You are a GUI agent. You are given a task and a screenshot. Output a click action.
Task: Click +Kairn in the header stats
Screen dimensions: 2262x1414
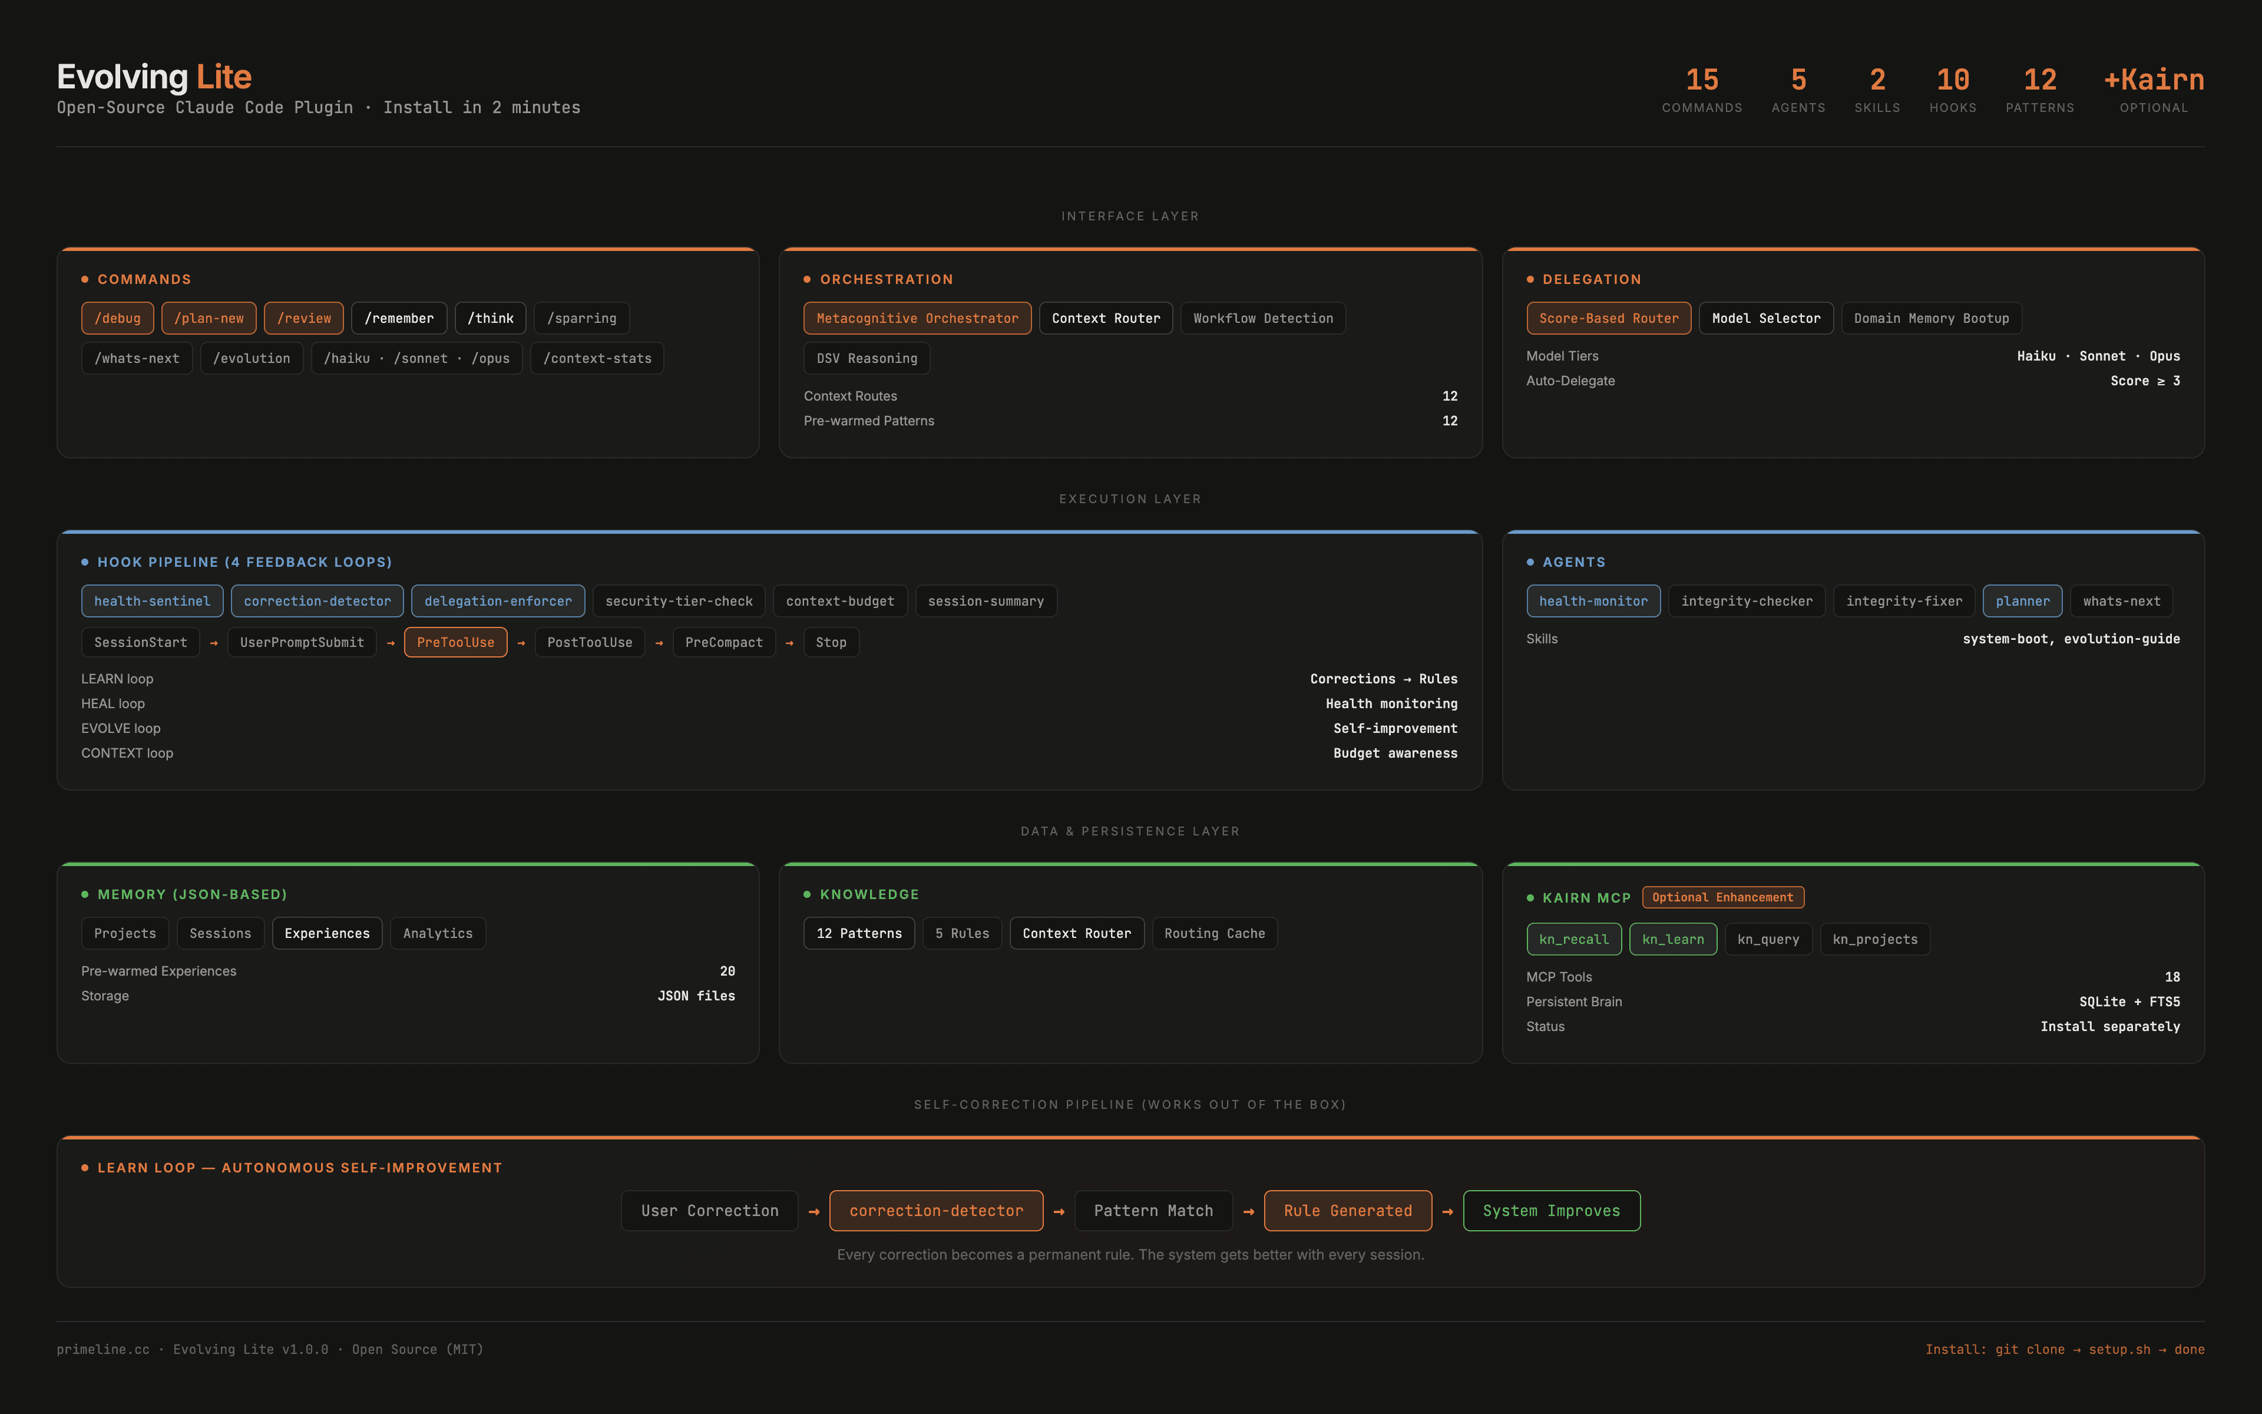[2152, 80]
